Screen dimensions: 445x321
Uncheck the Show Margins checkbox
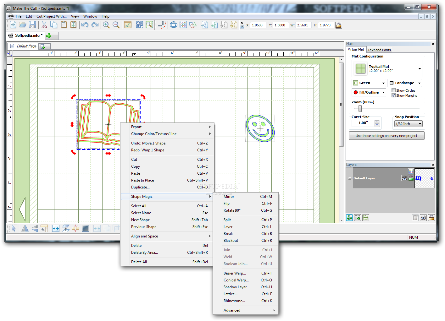(393, 95)
